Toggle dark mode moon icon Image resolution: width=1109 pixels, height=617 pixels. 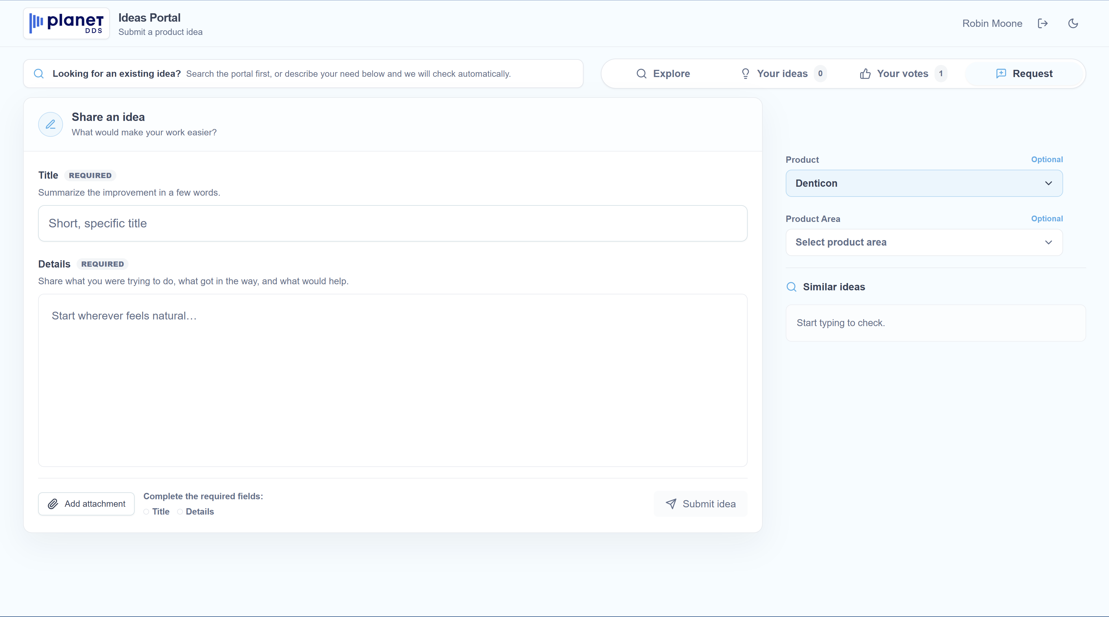click(x=1073, y=24)
